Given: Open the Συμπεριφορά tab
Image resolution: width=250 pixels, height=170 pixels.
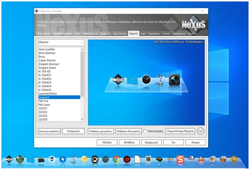Looking at the screenshot, I should click(90, 34).
